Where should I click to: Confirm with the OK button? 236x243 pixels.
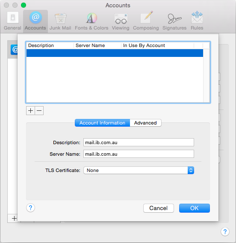click(x=195, y=208)
